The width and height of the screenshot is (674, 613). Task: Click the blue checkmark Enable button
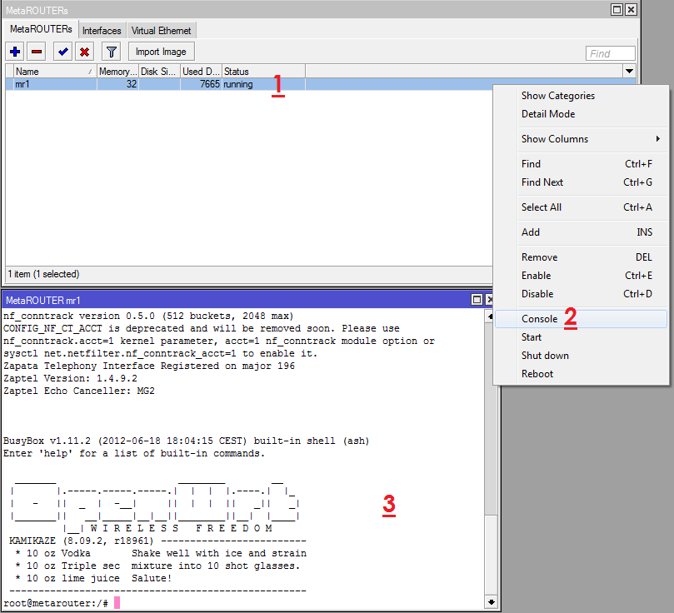62,52
